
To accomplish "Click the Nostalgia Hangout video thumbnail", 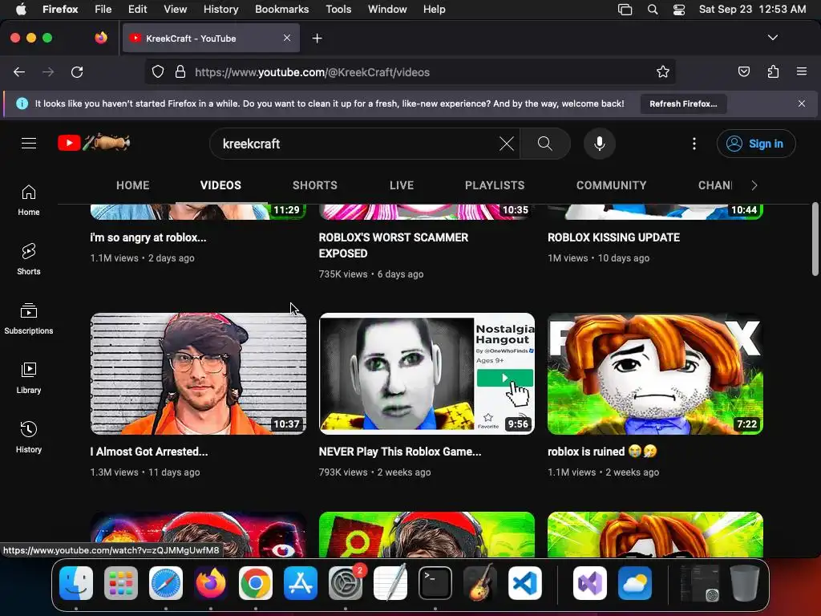I will 427,374.
